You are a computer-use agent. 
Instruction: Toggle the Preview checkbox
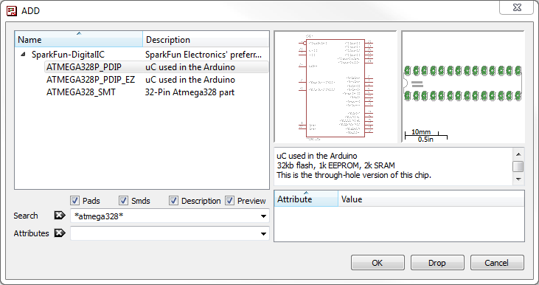click(x=229, y=200)
